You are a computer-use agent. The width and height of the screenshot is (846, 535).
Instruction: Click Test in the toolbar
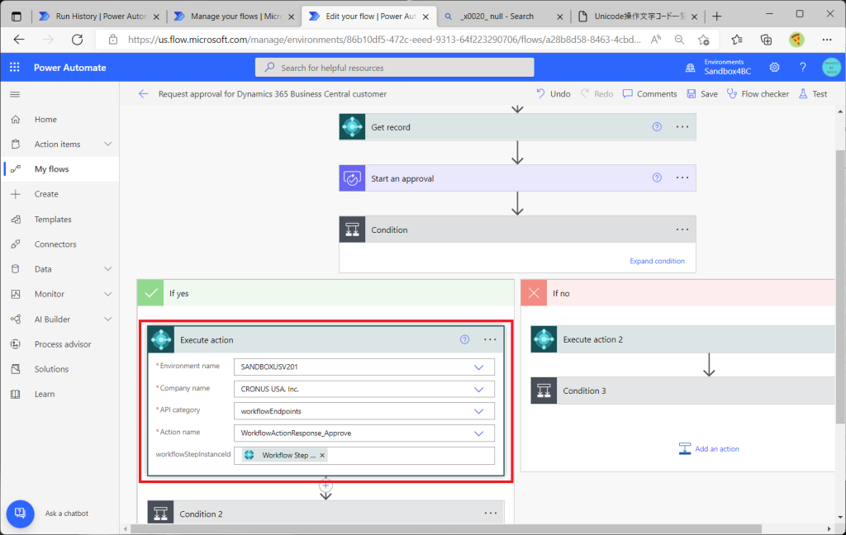pyautogui.click(x=813, y=94)
